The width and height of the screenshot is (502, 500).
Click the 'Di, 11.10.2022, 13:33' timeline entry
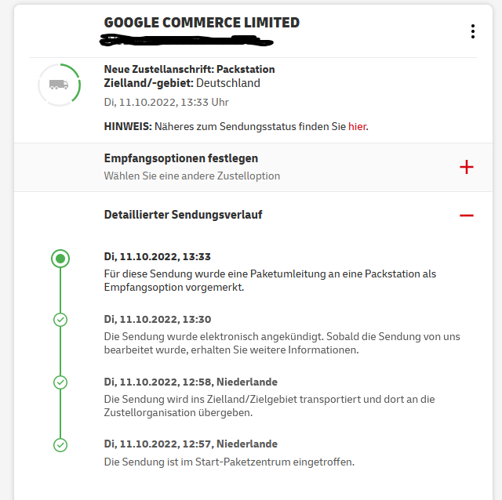click(x=158, y=256)
